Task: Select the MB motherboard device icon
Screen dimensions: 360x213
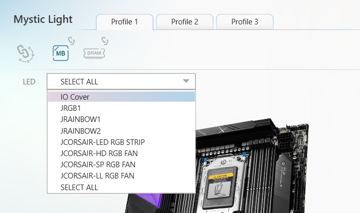Action: click(x=61, y=52)
